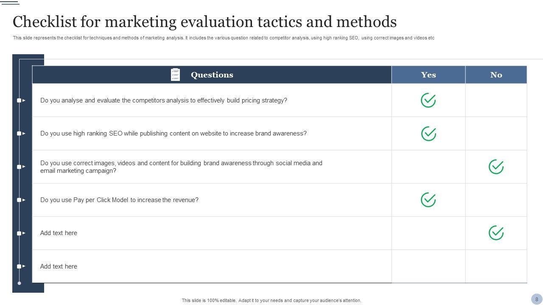Click arrow marker beside first Add text row
543x305 pixels.
click(x=21, y=233)
